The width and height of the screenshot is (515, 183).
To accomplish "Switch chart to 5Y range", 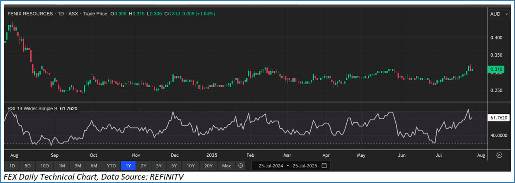I will [x=174, y=166].
